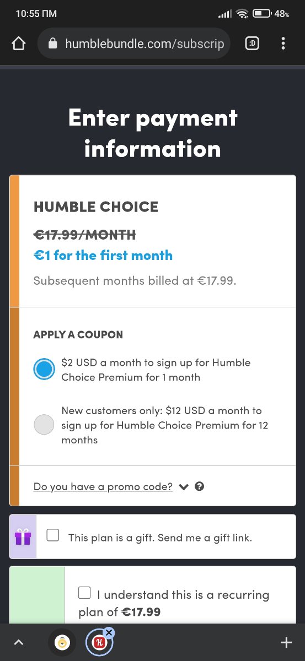Screen dimensions: 305x661
Task: Open the tab switcher icon
Action: pos(252,44)
